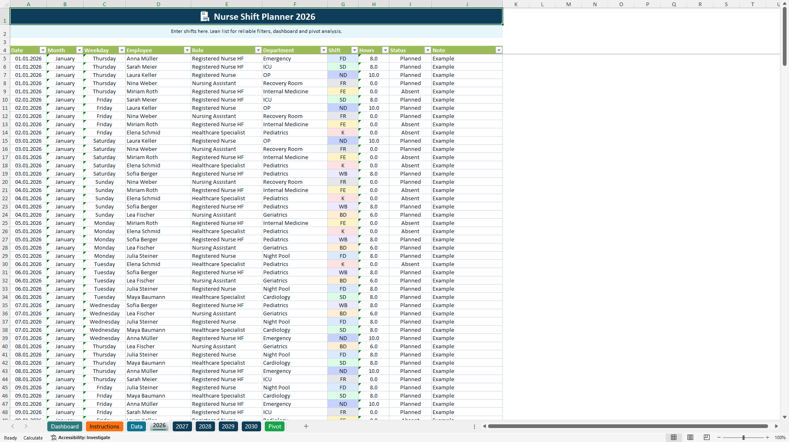Open Accessibility: Investigate status
Image resolution: width=789 pixels, height=442 pixels.
[81, 437]
